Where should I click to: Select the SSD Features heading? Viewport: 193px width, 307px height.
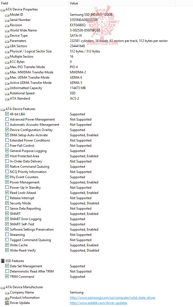[15, 261]
